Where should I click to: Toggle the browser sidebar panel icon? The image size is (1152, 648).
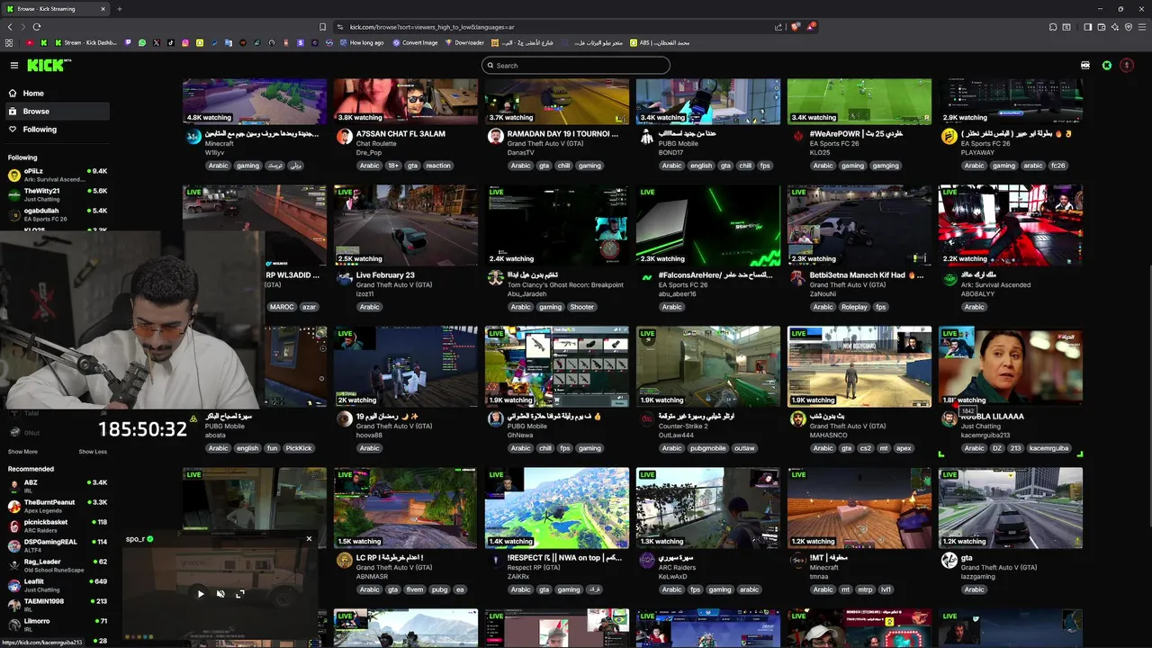(x=1087, y=27)
